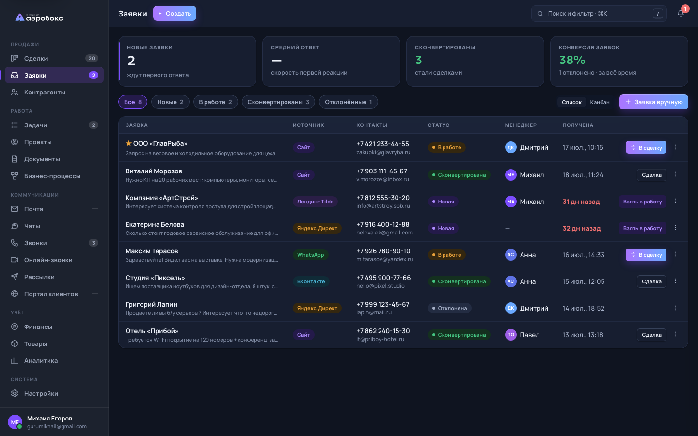Click the Почта envelope icon
Image resolution: width=698 pixels, height=436 pixels.
pyautogui.click(x=15, y=209)
